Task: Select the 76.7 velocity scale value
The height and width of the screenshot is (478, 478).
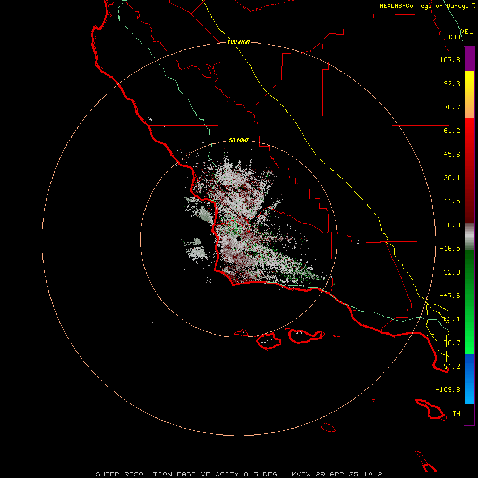Action: [452, 107]
